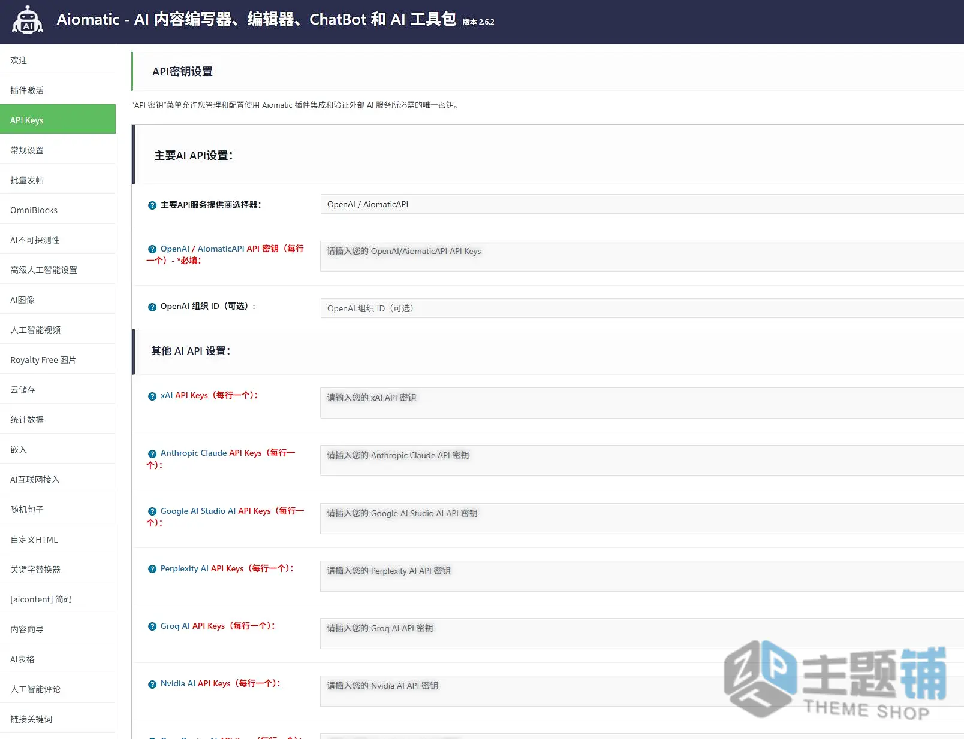The height and width of the screenshot is (739, 964).
Task: Go to 高级人工智能设置
Action: (x=58, y=269)
